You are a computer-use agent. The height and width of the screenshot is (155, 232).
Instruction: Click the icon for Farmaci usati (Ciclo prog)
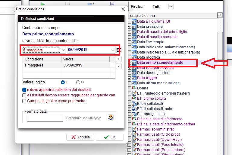tap(134, 134)
